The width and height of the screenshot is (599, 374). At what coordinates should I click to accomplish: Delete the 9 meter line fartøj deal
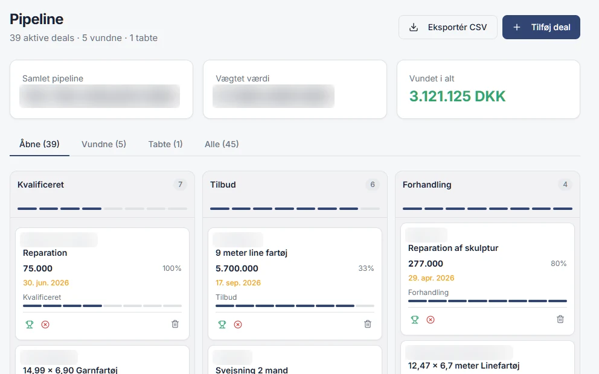(x=368, y=324)
